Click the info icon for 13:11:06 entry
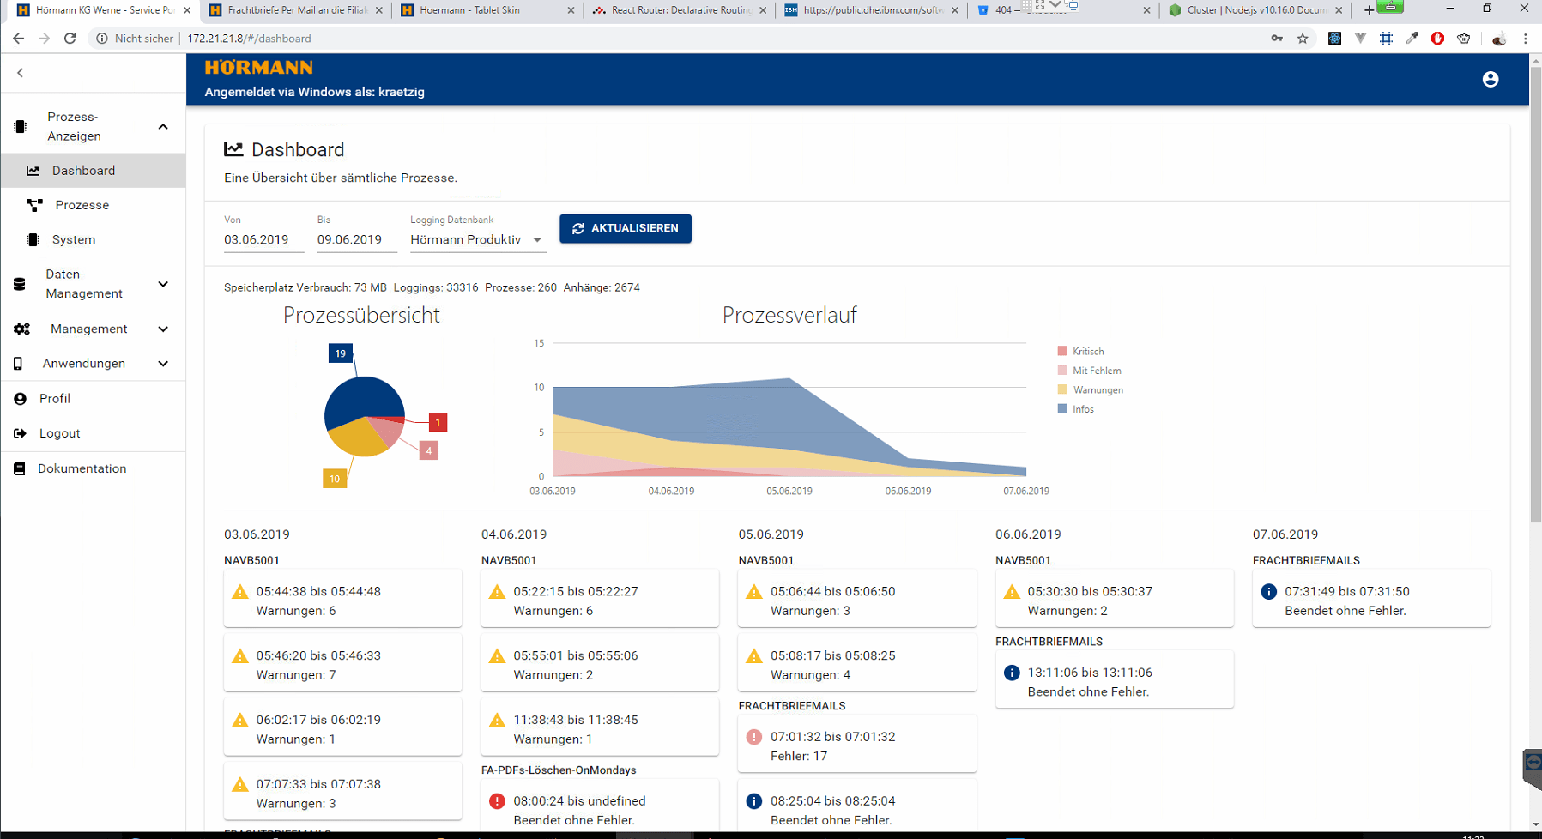 pyautogui.click(x=1012, y=673)
